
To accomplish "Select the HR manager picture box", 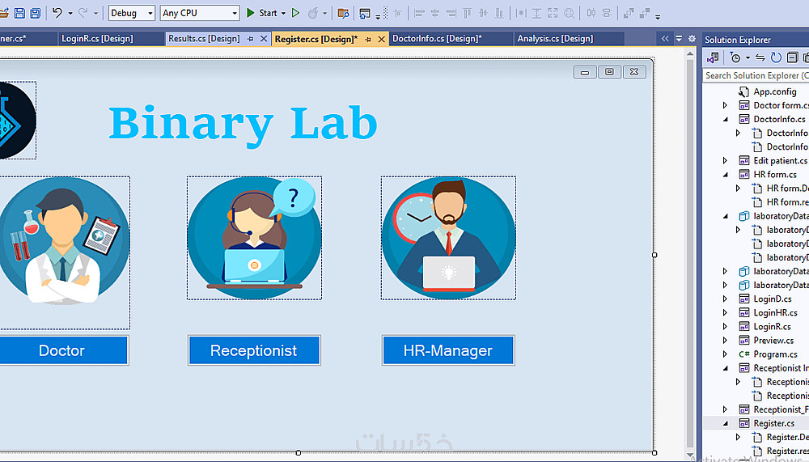I will pyautogui.click(x=448, y=237).
